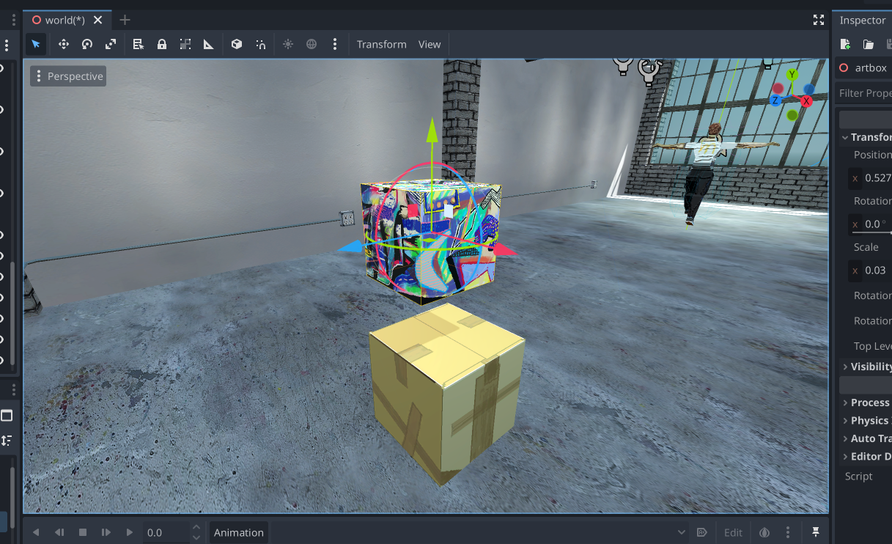Toggle distraction-free fullscreen mode
This screenshot has height=544, width=892.
click(x=819, y=20)
